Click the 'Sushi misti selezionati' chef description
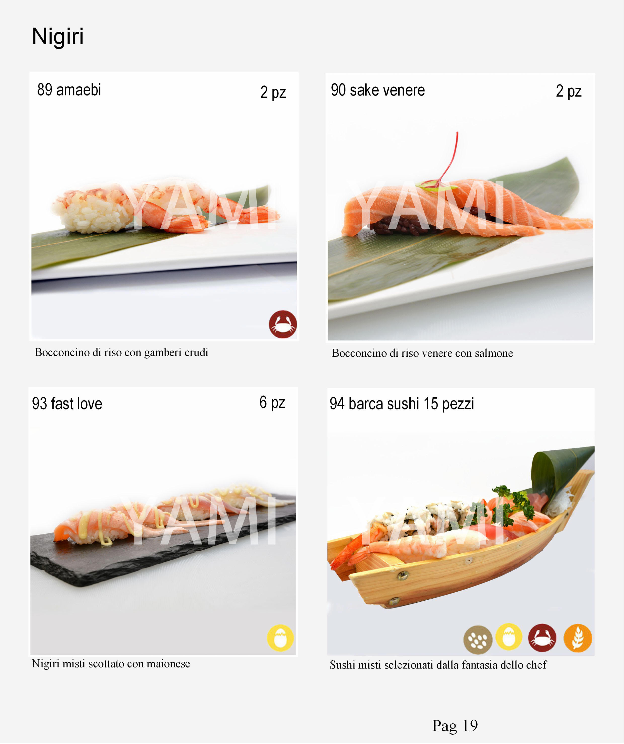 click(438, 665)
